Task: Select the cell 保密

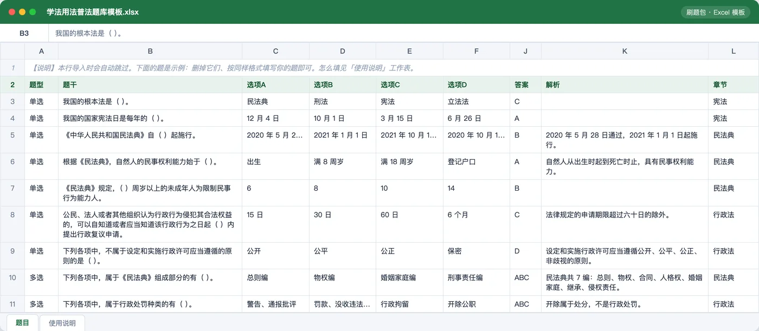Action: (477, 256)
